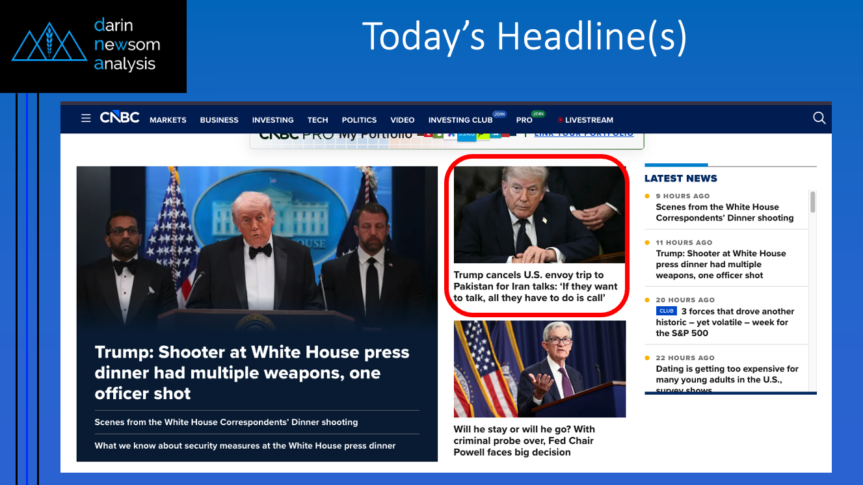The width and height of the screenshot is (863, 485).
Task: Open the Politics section
Action: pyautogui.click(x=359, y=120)
